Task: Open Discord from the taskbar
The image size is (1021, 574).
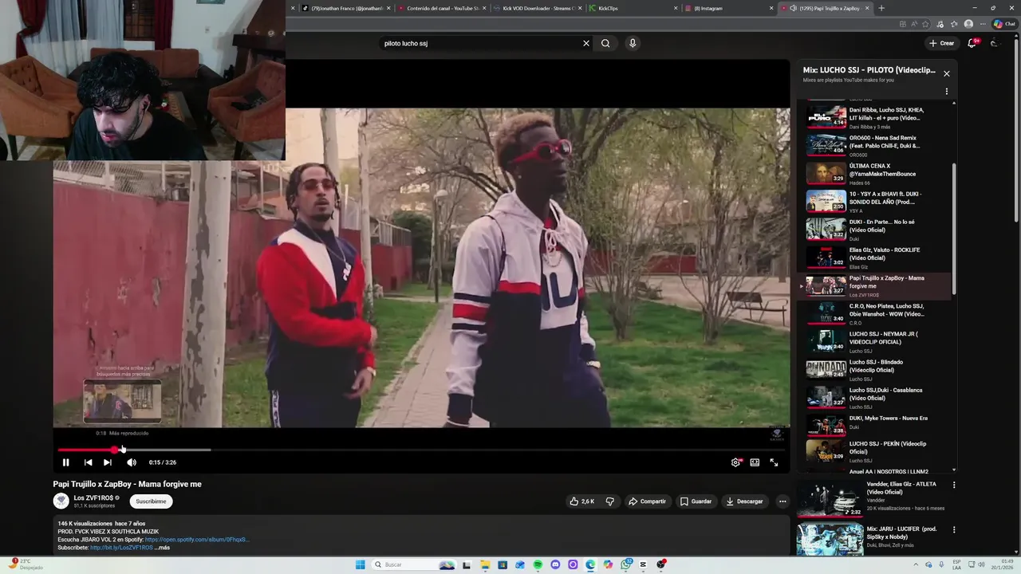Action: pos(555,564)
